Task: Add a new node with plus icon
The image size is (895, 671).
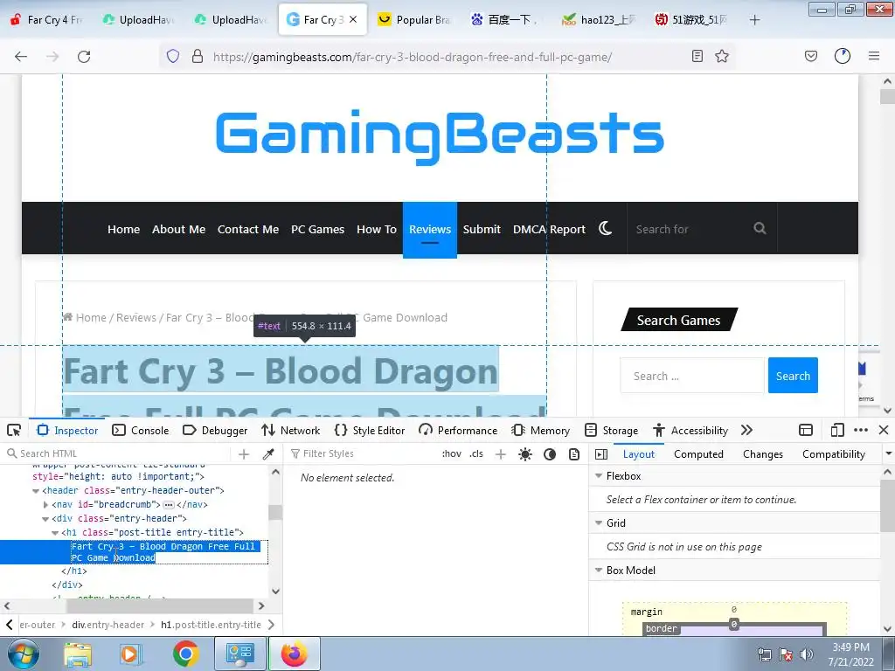Action: coord(244,454)
